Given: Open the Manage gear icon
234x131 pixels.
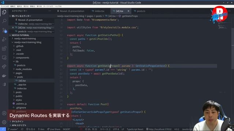Looking at the screenshot, I should tap(4, 122).
